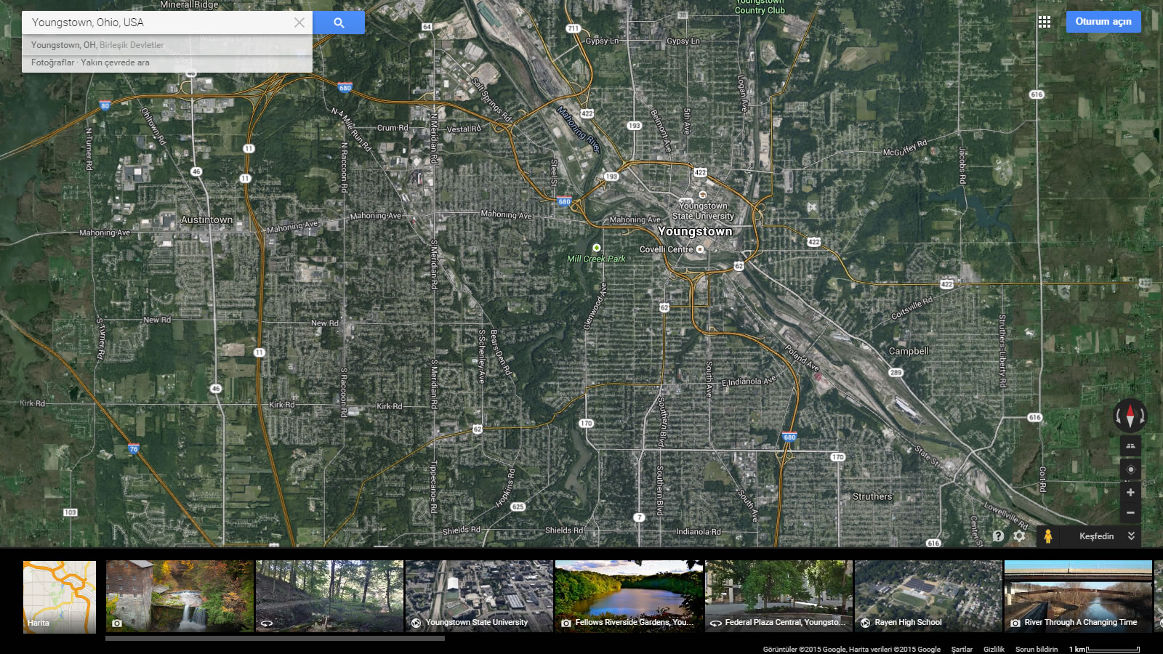Open the Youngstown State University thumbnail
The image size is (1163, 654).
[479, 596]
